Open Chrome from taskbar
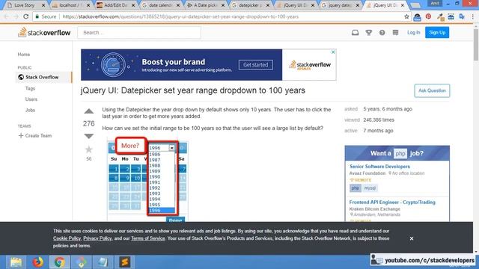Screen dimensions: 479x269 click(x=60, y=262)
